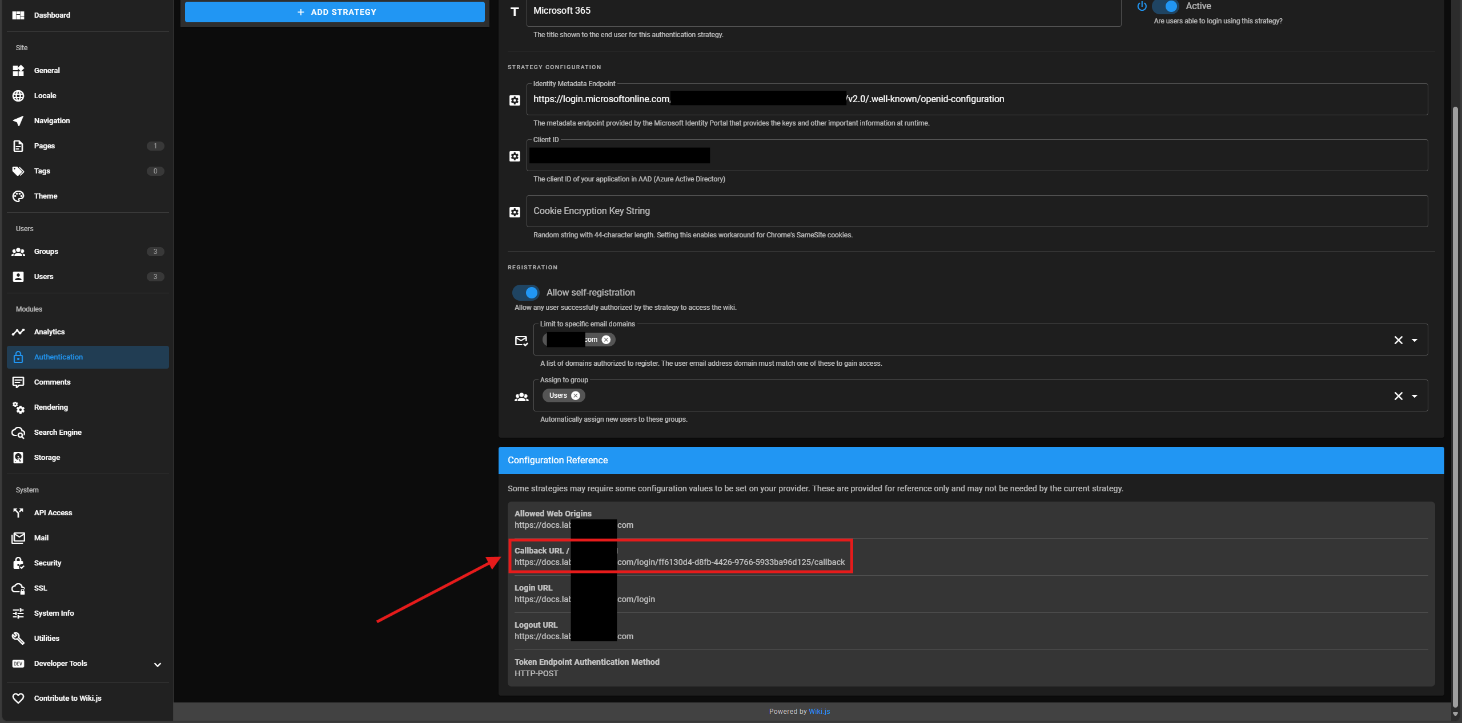Open the Mail menu item
Viewport: 1462px width, 723px height.
pos(88,538)
